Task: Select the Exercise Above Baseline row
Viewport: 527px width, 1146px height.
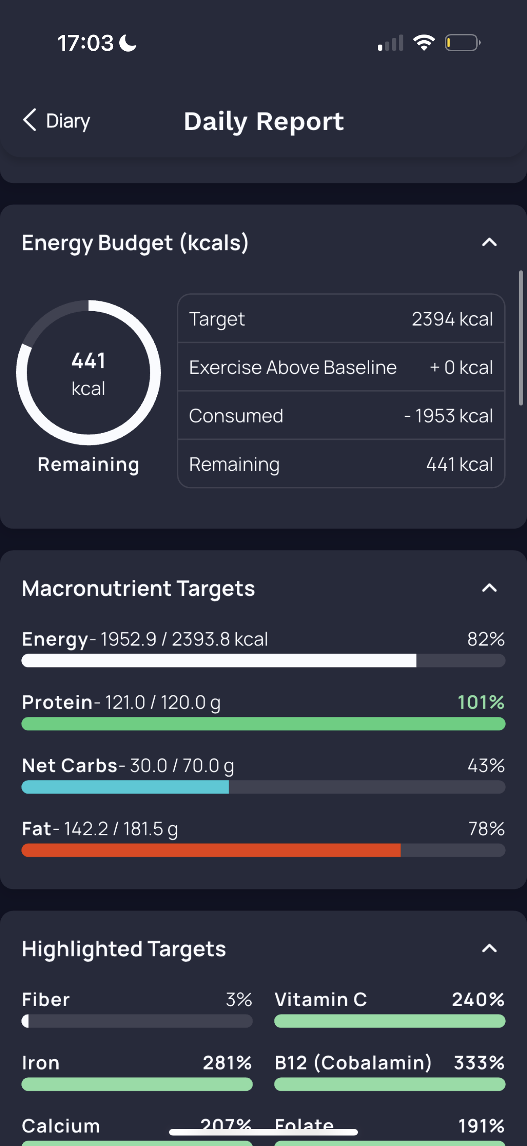Action: (x=341, y=367)
